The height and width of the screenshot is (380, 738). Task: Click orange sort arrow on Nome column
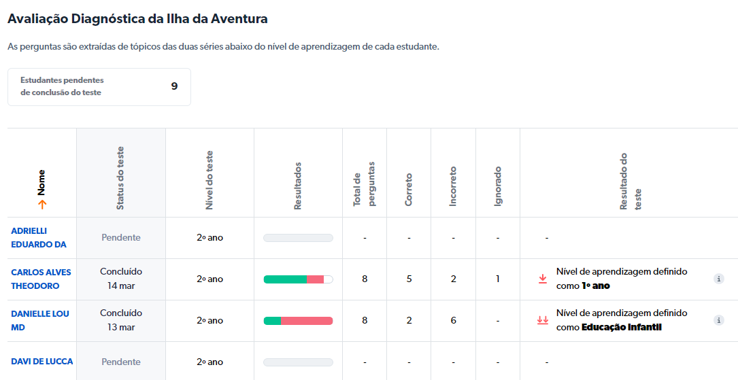[42, 204]
